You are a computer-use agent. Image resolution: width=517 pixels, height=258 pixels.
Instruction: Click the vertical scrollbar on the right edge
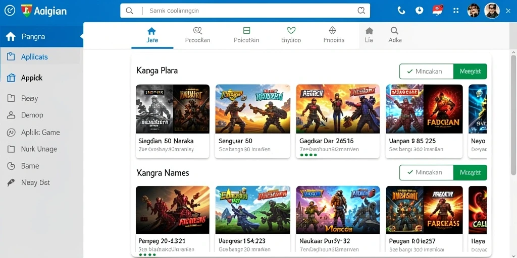514,115
